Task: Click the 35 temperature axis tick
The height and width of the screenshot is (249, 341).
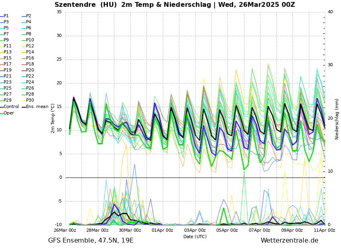Action: pos(59,12)
